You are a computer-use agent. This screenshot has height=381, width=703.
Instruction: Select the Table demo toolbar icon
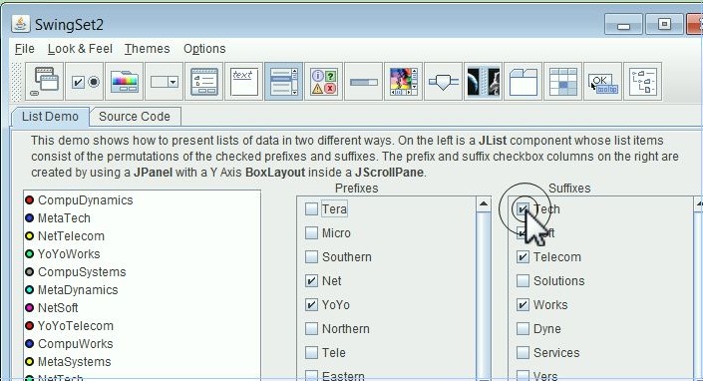tap(563, 82)
